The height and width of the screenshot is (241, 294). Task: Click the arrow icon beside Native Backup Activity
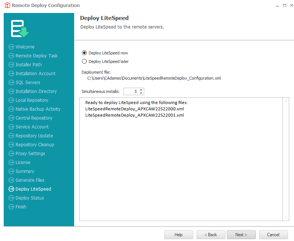(11, 109)
